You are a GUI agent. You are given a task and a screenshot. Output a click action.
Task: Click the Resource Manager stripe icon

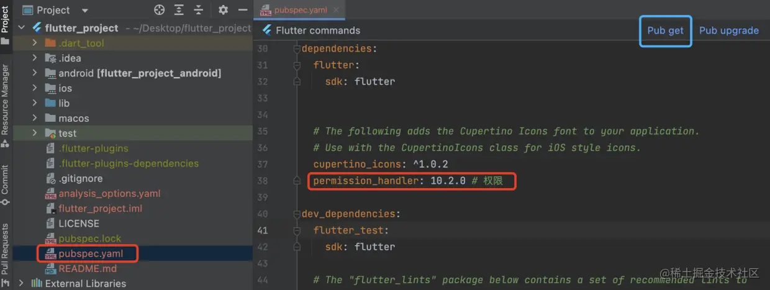(6, 143)
